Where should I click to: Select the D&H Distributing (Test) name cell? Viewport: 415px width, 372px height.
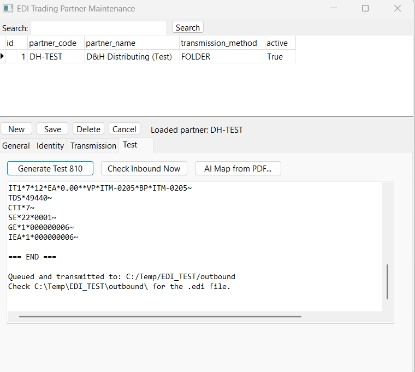coord(132,56)
